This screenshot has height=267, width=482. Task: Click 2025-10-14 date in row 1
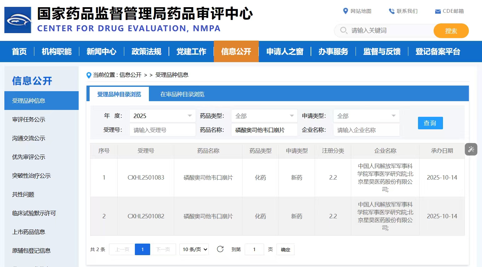point(442,177)
